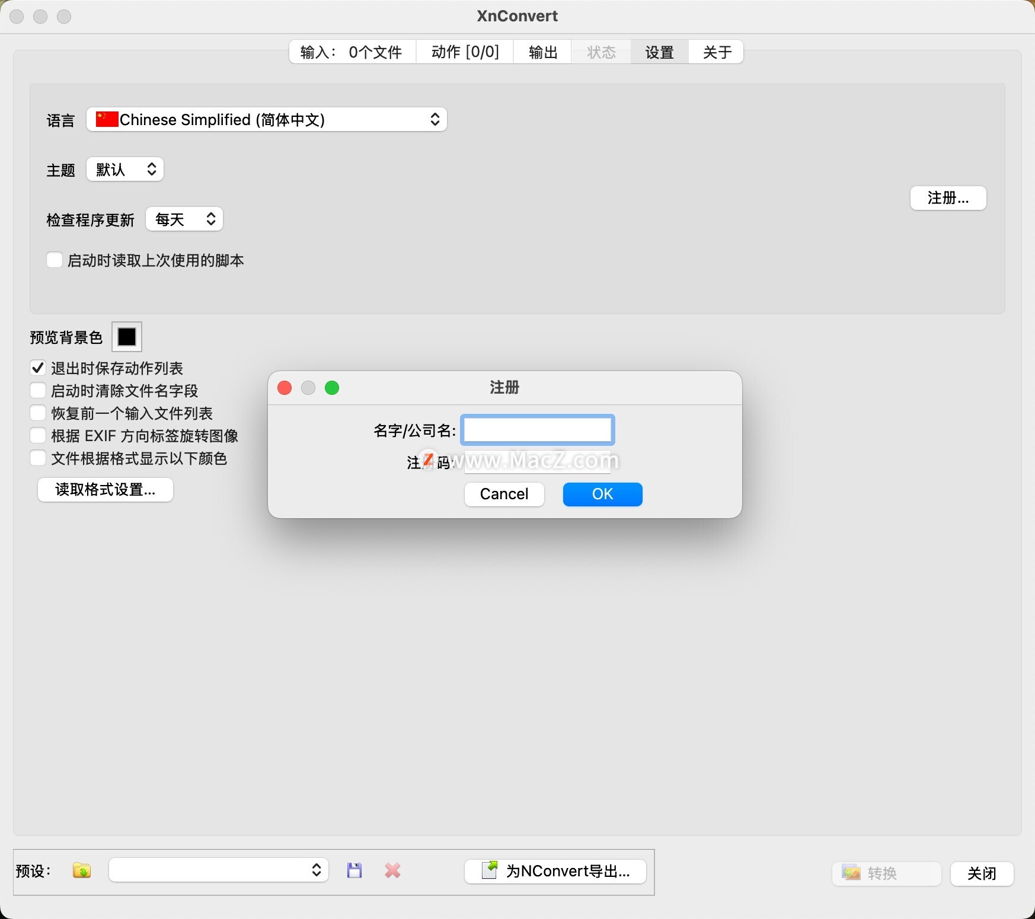Click the green zoom button of 注册 dialog
Viewport: 1035px width, 919px height.
332,388
